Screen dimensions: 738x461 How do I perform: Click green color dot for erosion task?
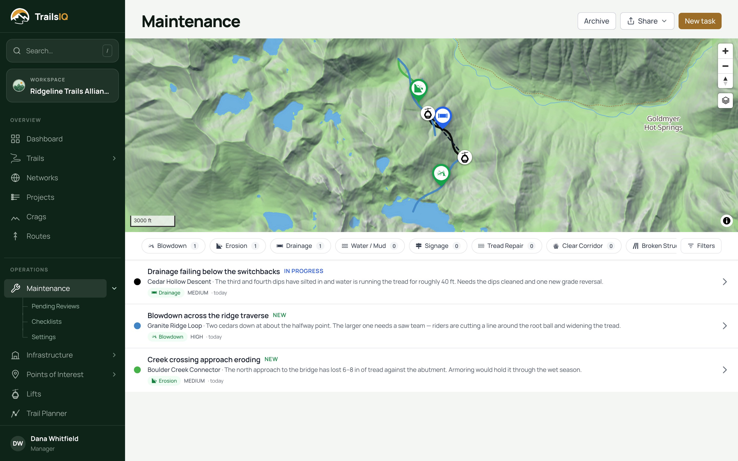138,370
